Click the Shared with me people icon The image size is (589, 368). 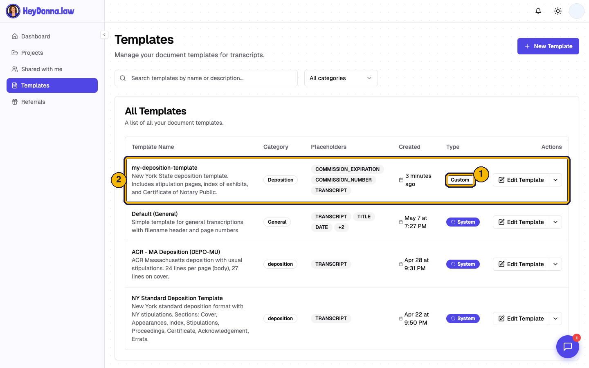15,69
